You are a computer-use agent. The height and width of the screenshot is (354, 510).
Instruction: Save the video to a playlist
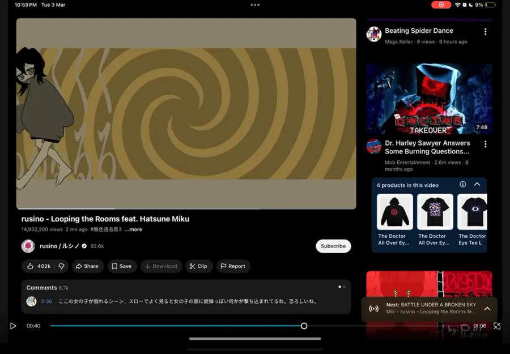tap(122, 266)
